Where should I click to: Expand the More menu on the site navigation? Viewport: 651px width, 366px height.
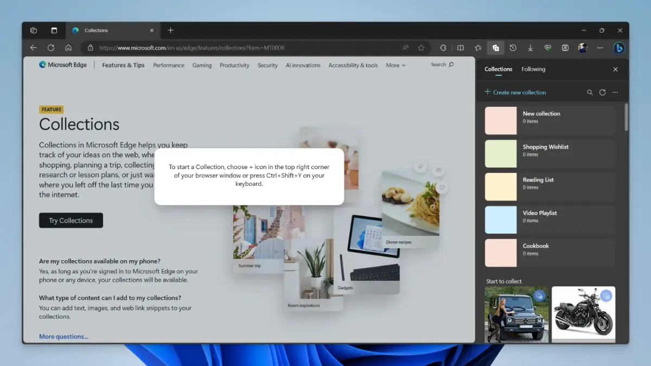click(x=395, y=65)
